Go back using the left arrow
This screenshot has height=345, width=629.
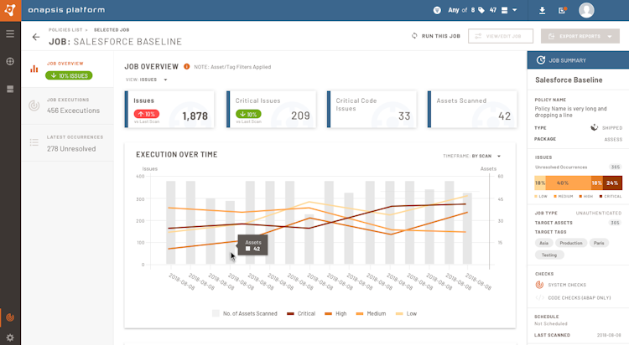point(36,37)
